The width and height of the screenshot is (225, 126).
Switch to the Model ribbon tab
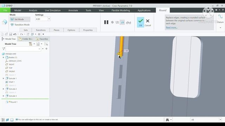[18, 10]
